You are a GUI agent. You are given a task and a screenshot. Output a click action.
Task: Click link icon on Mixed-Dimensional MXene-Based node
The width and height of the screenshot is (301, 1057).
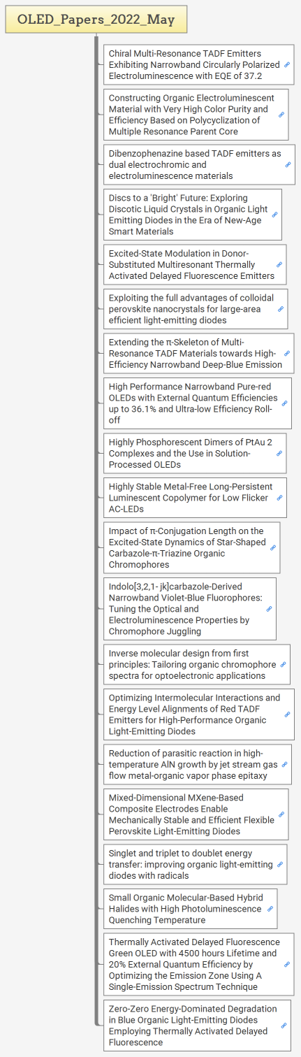tap(281, 814)
